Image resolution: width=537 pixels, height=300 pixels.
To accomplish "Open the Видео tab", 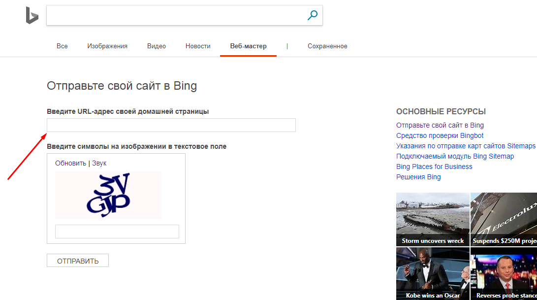I will [157, 46].
